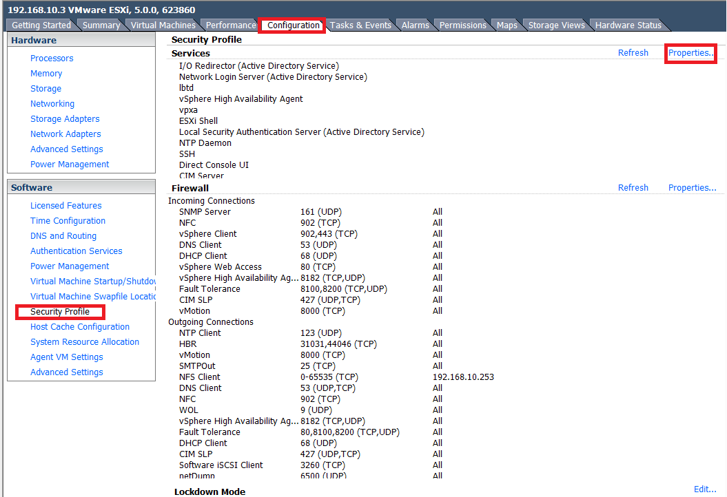Select the lbtd service entry
Viewport: 727px width, 497px height.
(x=186, y=88)
